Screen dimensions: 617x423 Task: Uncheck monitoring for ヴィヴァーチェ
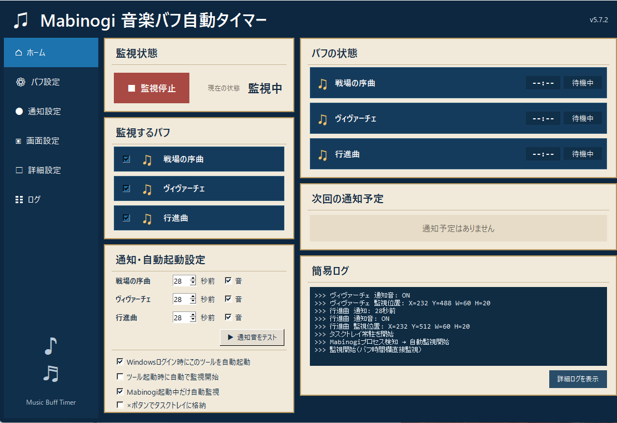click(x=126, y=189)
